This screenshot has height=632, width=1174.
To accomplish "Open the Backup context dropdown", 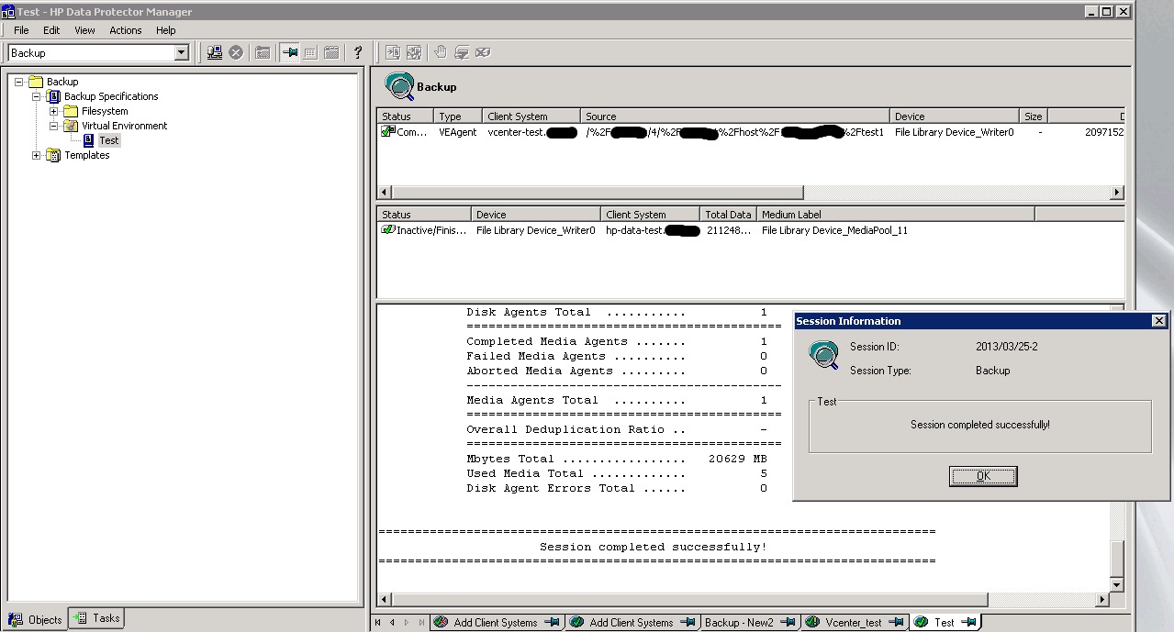I will 181,53.
